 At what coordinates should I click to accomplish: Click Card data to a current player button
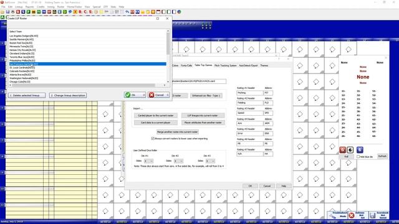pyautogui.click(x=156, y=123)
